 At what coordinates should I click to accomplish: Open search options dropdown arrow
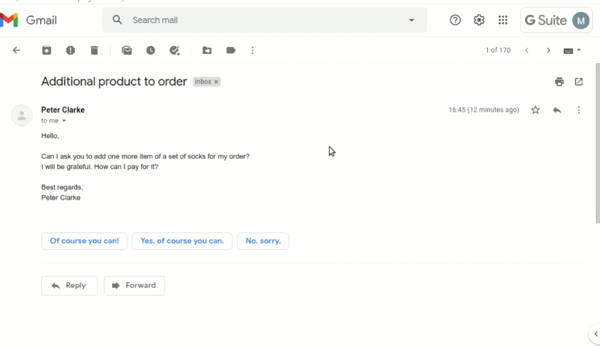tap(412, 20)
